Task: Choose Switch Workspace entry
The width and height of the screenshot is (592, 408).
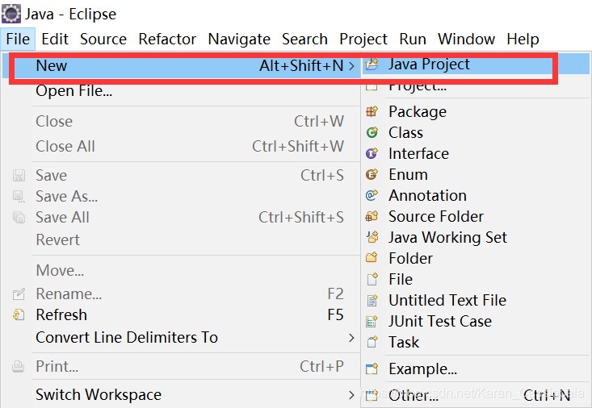Action: [x=182, y=395]
